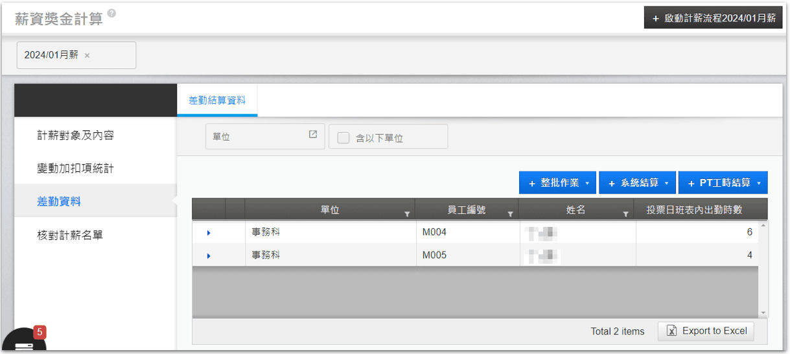Open the PT工時結算 dropdown menu

[723, 183]
